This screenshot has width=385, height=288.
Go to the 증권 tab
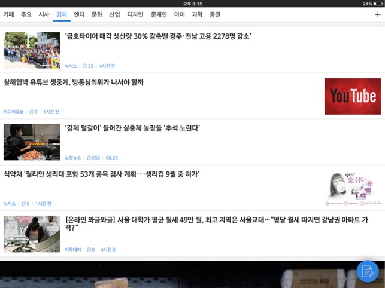click(x=215, y=14)
